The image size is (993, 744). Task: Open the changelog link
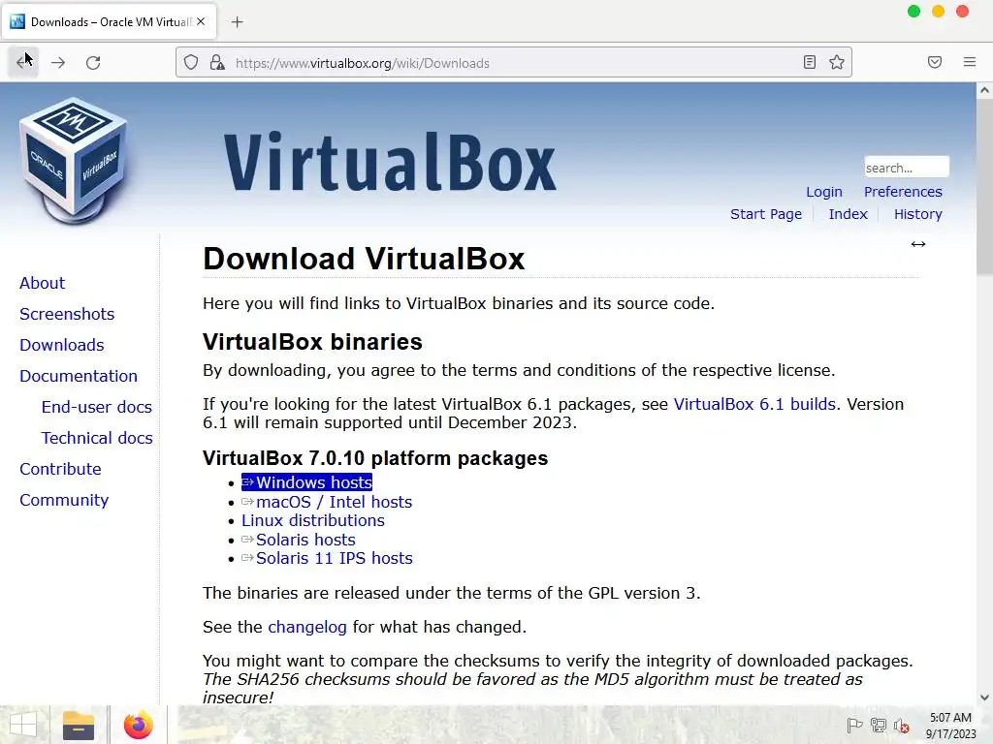tap(307, 627)
